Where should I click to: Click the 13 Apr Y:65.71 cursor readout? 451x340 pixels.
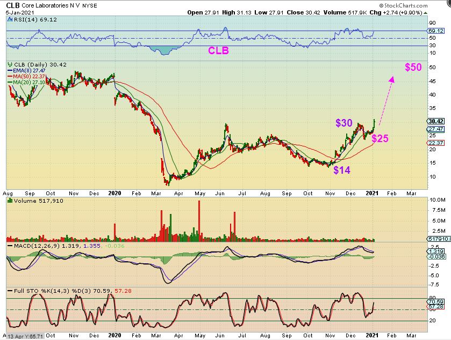(x=25, y=336)
